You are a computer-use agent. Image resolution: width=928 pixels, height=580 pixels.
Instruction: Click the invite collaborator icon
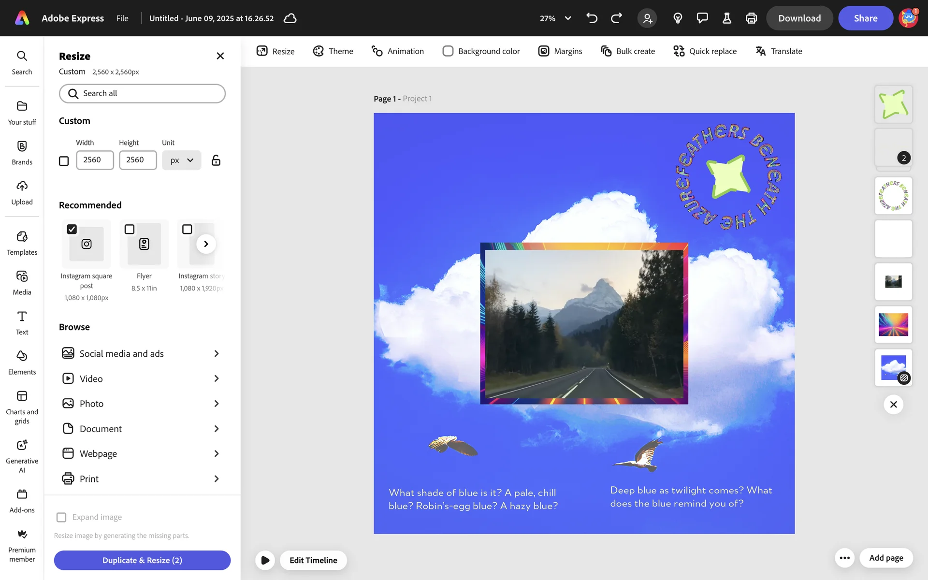pos(647,18)
